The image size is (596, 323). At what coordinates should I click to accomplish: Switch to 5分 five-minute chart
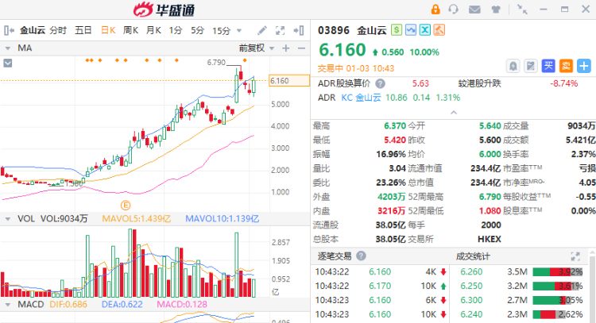197,30
